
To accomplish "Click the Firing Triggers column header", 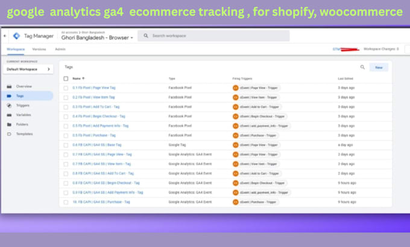I will pos(242,79).
